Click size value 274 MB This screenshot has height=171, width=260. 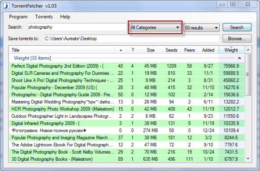click(x=150, y=130)
